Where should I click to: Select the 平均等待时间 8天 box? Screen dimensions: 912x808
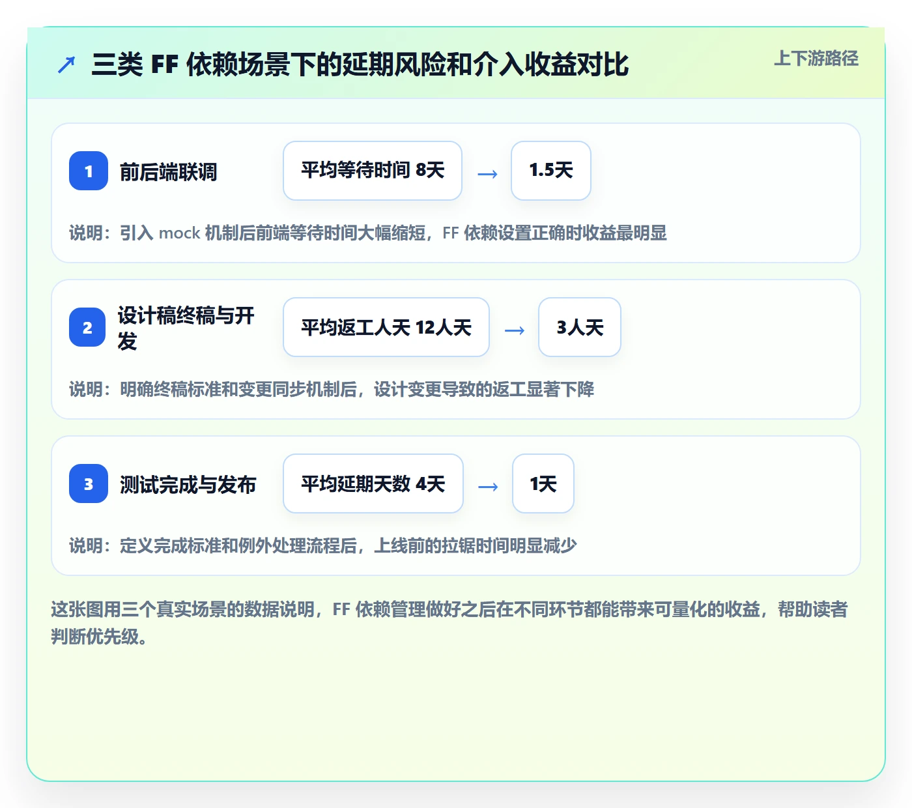(x=373, y=171)
